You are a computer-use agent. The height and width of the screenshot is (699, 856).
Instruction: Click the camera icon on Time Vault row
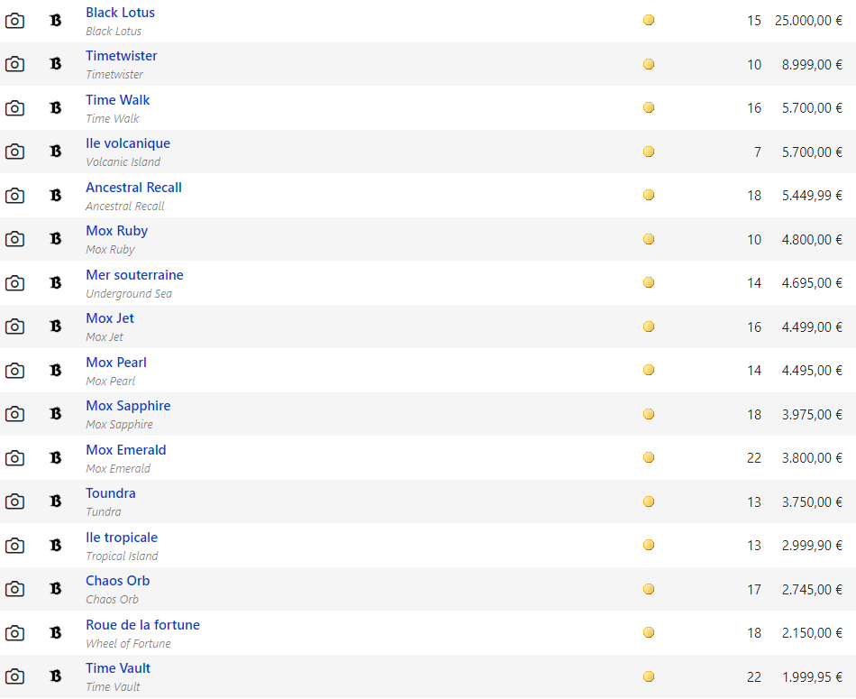point(14,676)
